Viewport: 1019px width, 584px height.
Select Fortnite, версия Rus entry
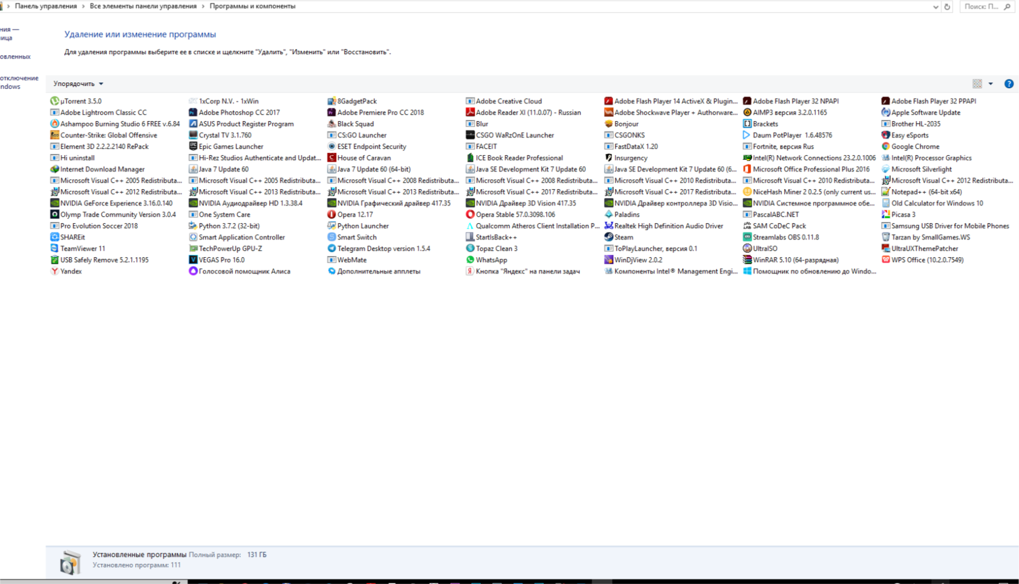[x=779, y=146]
